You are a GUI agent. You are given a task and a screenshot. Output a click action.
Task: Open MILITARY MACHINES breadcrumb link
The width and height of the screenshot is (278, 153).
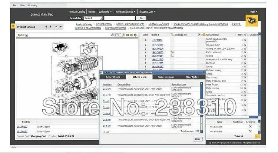coord(159,24)
